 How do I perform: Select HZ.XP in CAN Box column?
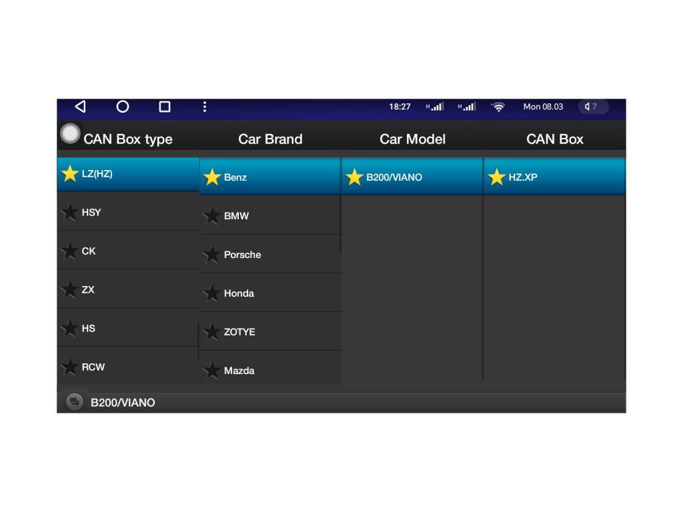pos(554,177)
